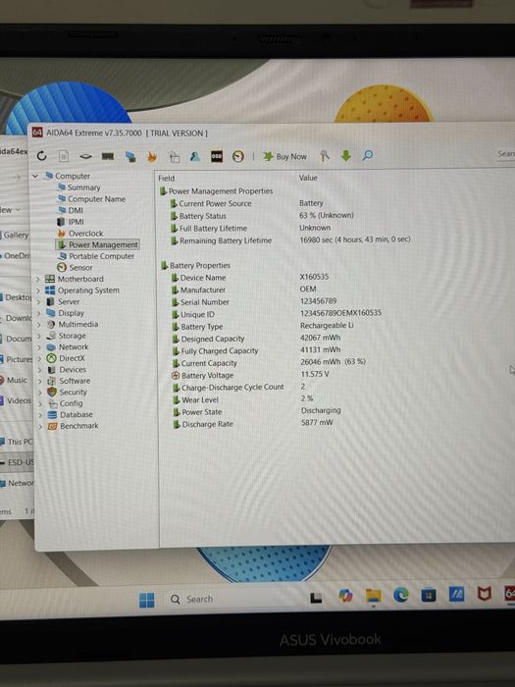Click the magnifier driver search icon

(x=368, y=155)
